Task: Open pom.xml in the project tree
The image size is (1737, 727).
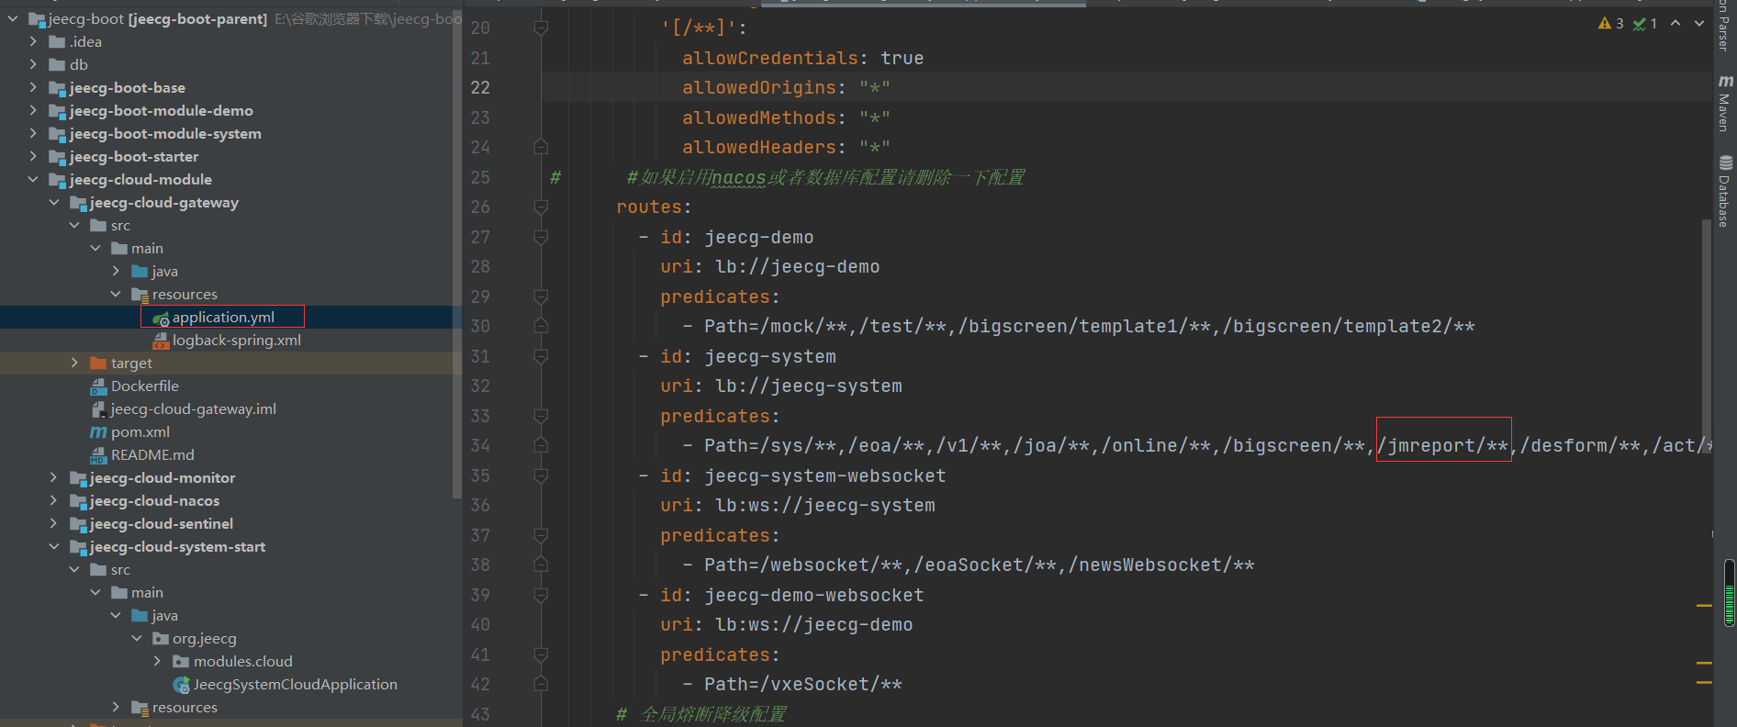Action: pyautogui.click(x=140, y=431)
